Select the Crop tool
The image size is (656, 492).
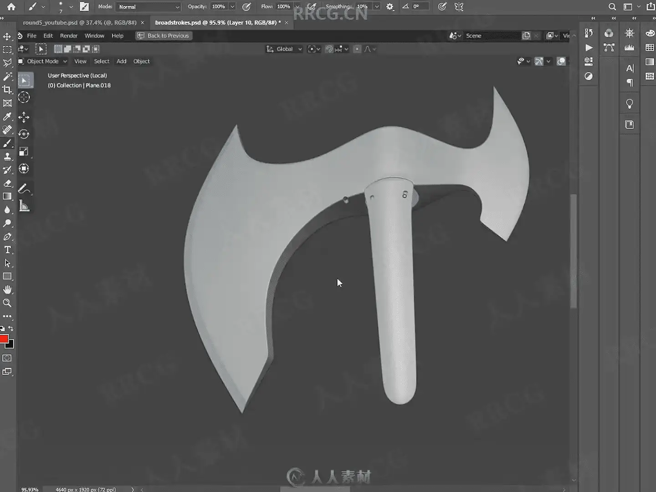point(7,90)
